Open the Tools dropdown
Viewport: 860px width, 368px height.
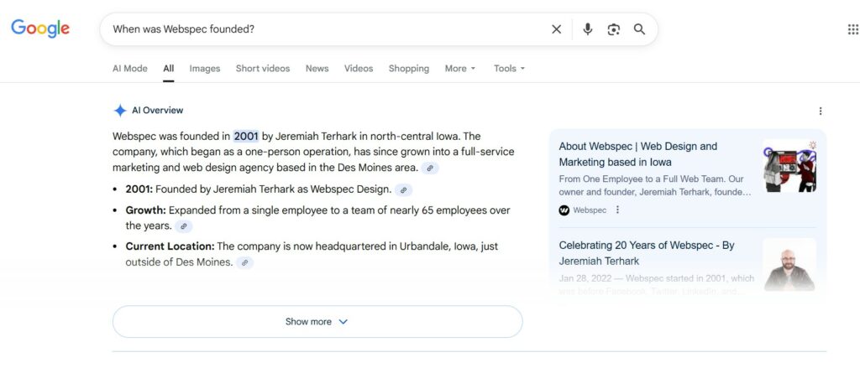point(509,69)
